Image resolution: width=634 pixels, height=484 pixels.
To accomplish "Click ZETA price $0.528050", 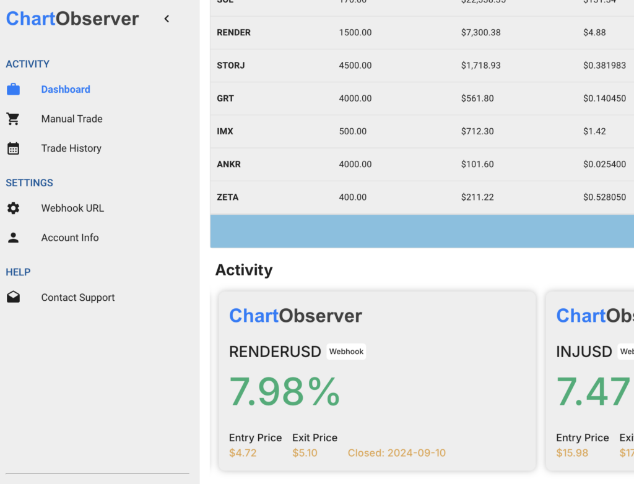I will (x=604, y=197).
